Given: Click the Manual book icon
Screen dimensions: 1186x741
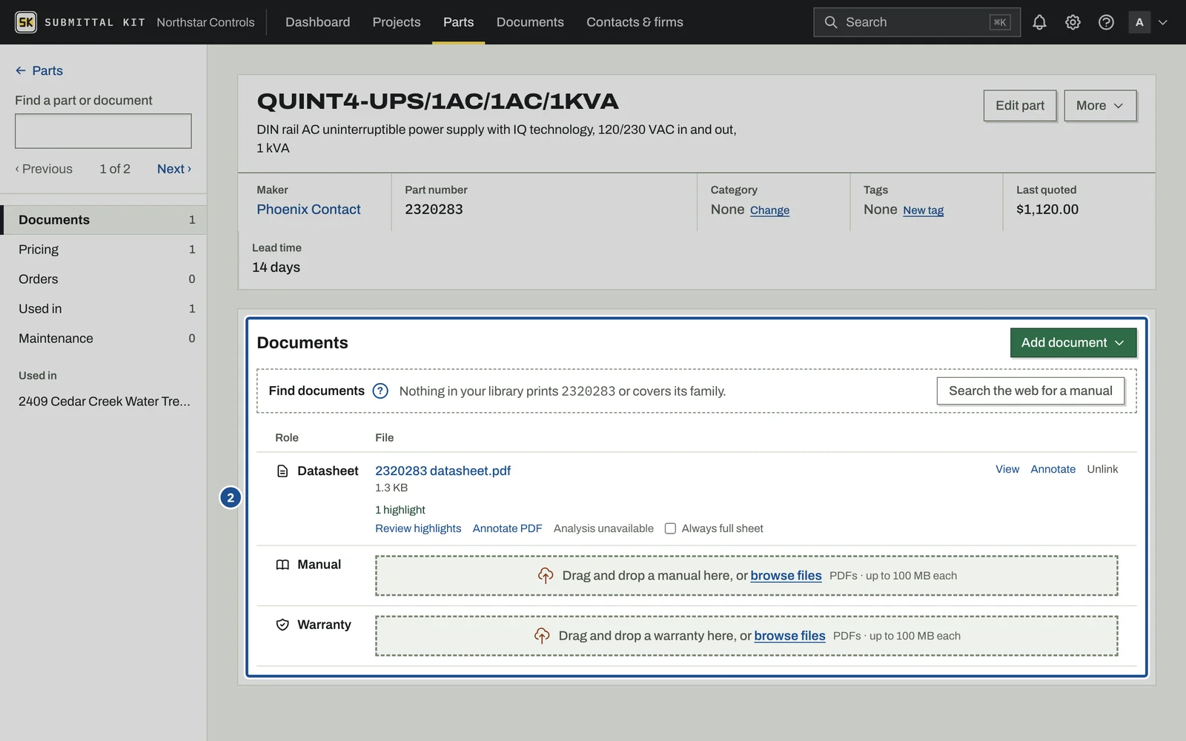Looking at the screenshot, I should [282, 565].
